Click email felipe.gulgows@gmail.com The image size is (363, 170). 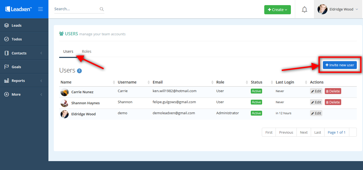click(x=174, y=102)
